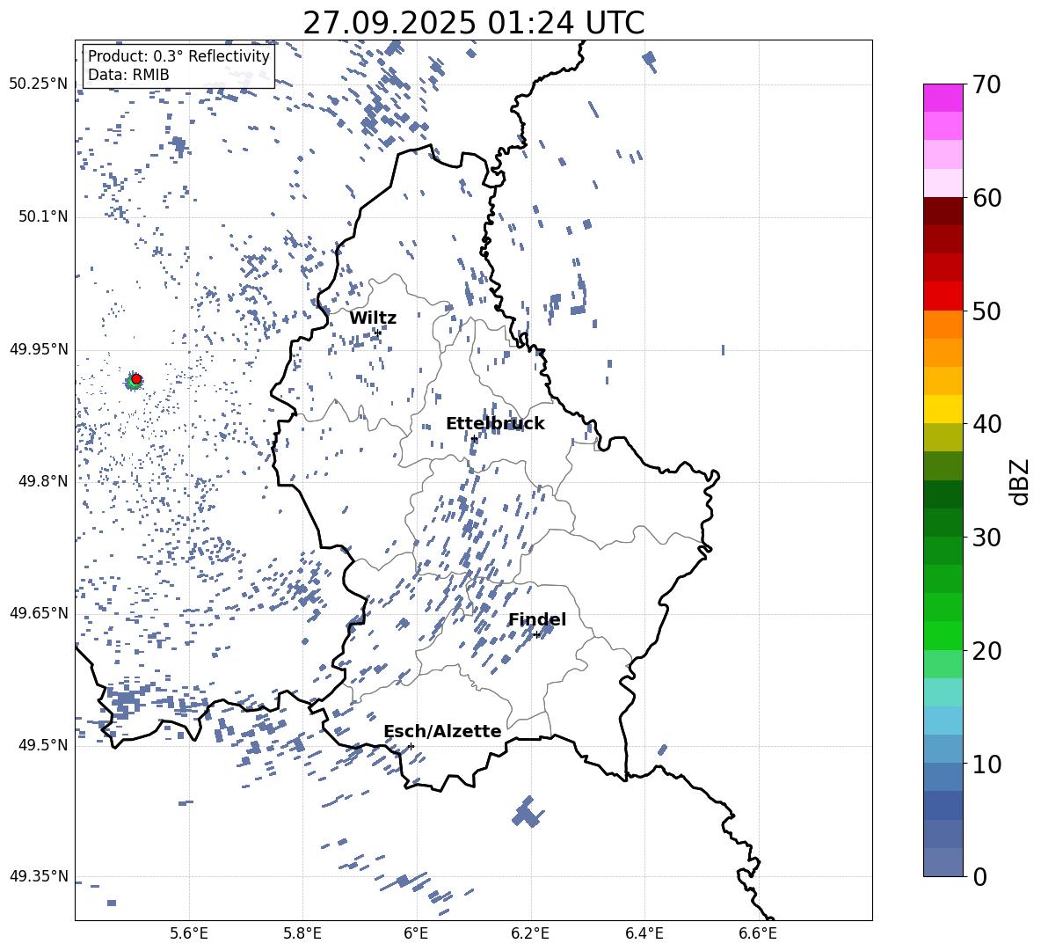Click the 27.09.2025 01:24 UTC title
Image resolution: width=1041 pixels, height=951 pixels.
click(x=473, y=23)
